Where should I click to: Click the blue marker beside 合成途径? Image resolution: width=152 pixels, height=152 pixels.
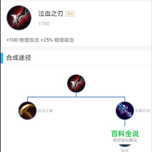[x=2, y=58]
